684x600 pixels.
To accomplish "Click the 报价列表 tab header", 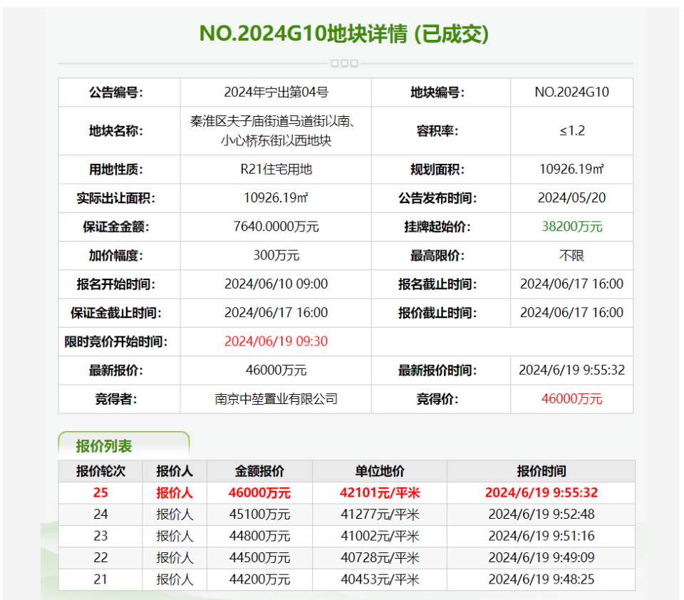I will pyautogui.click(x=123, y=445).
